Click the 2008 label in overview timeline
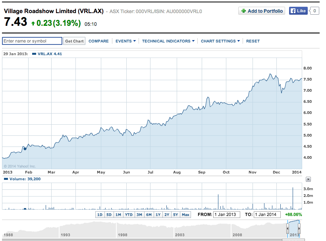The height and width of the screenshot is (241, 326). [237, 235]
